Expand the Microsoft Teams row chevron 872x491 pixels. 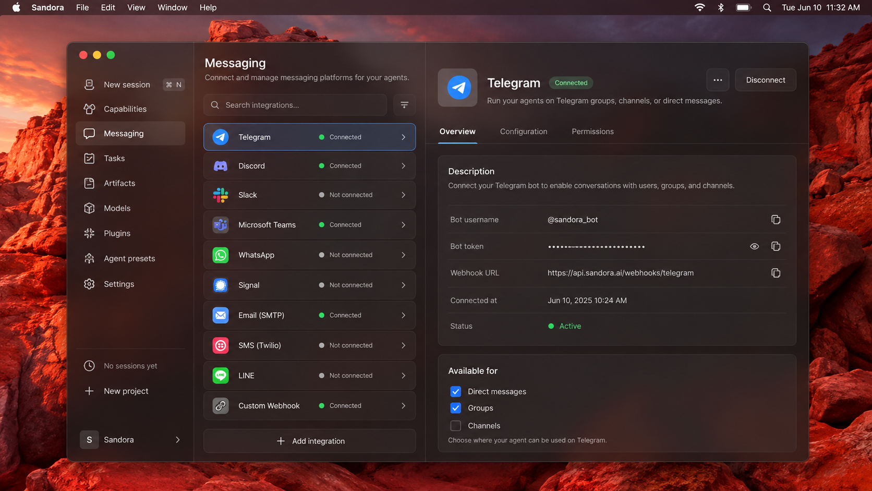(x=404, y=225)
